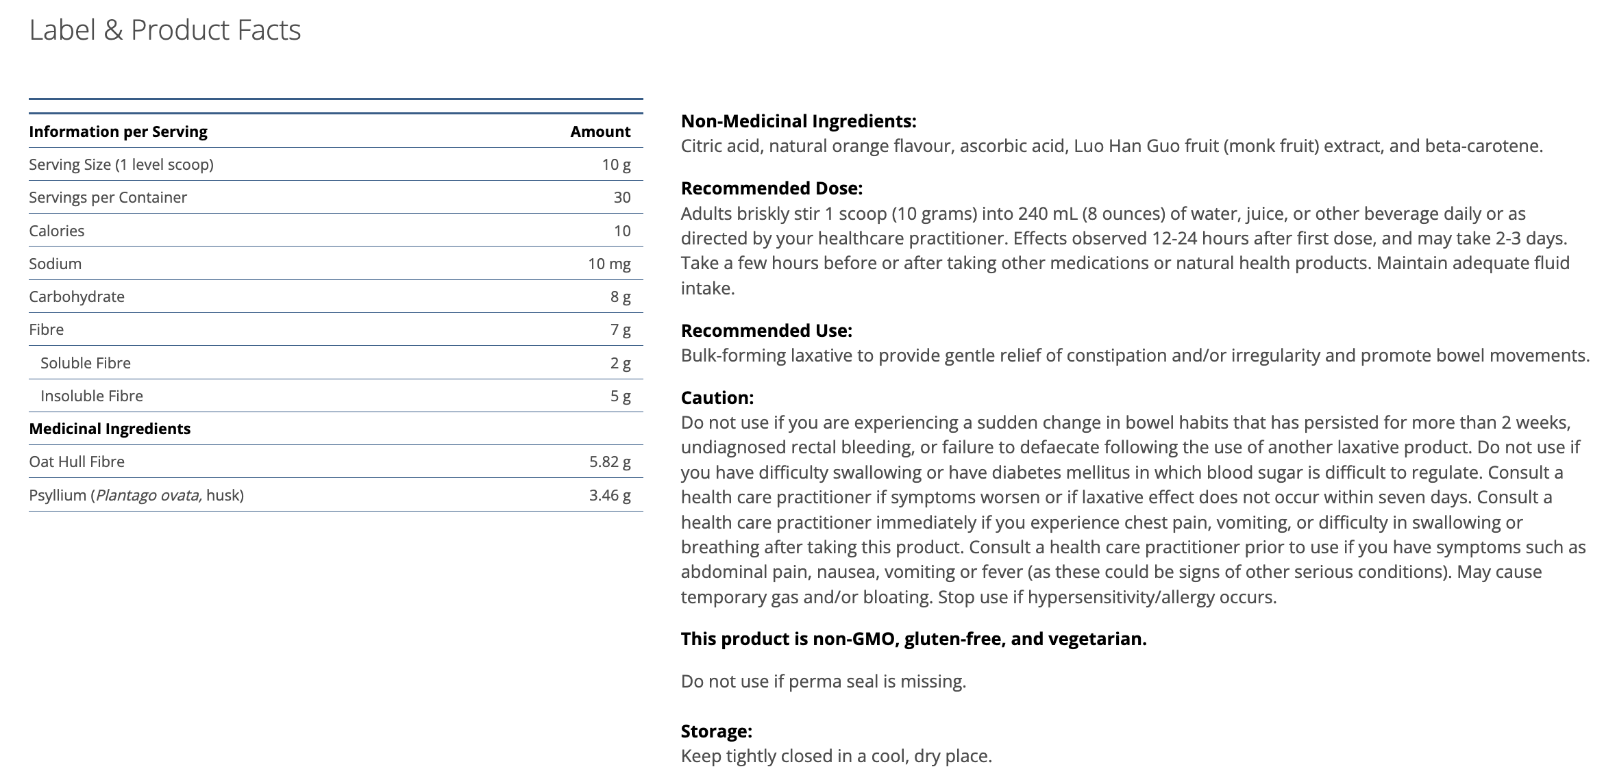Click the Storage heading
Screen dimensions: 1617x782
(x=716, y=731)
